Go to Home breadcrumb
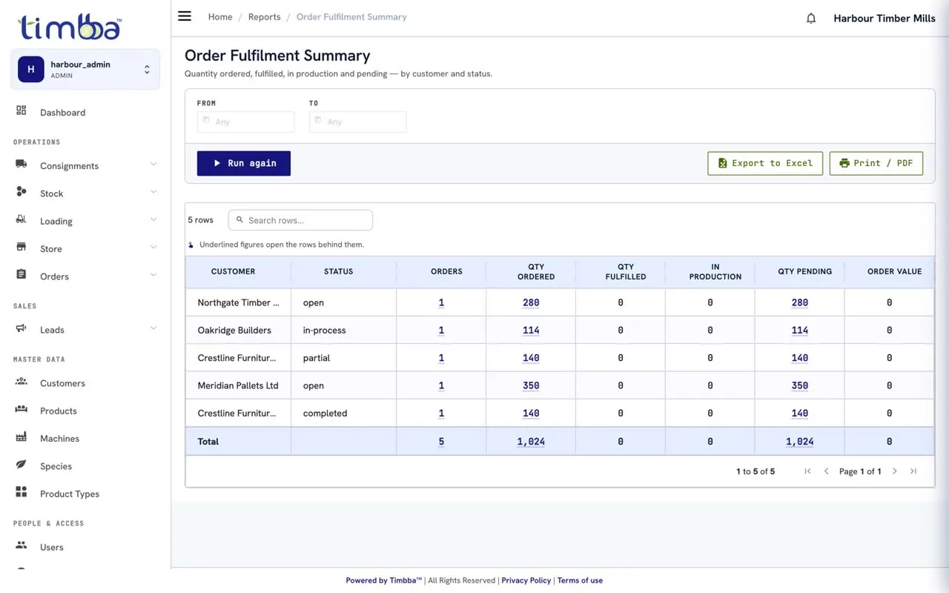This screenshot has height=593, width=949. point(220,17)
